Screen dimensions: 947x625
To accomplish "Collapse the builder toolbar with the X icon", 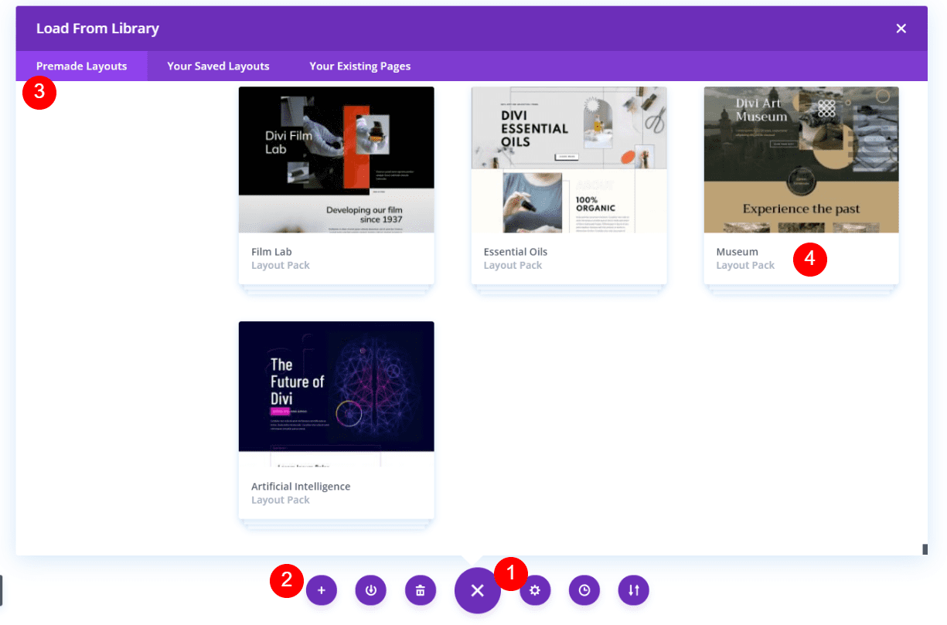I will point(477,589).
